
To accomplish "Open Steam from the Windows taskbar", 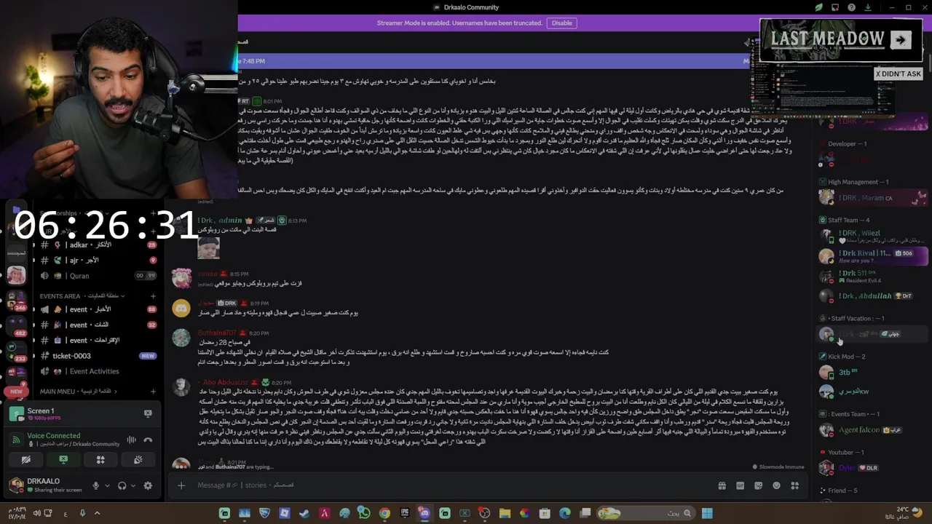I will 304,514.
